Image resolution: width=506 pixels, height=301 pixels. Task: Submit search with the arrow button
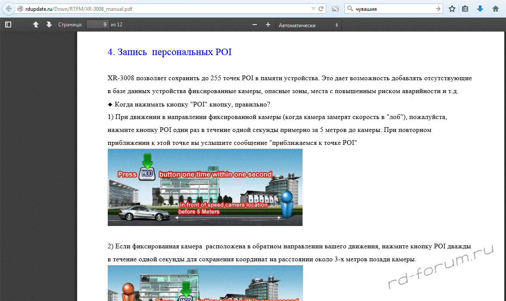[438, 9]
